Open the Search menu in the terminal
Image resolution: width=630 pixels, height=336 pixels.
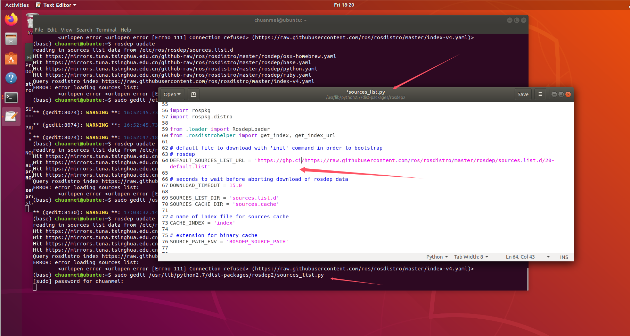tap(84, 30)
